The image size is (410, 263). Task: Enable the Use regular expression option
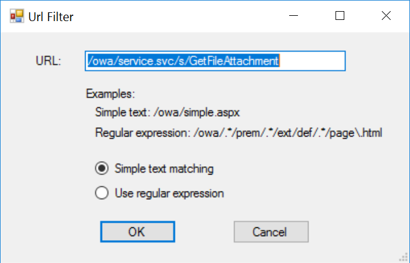point(101,193)
